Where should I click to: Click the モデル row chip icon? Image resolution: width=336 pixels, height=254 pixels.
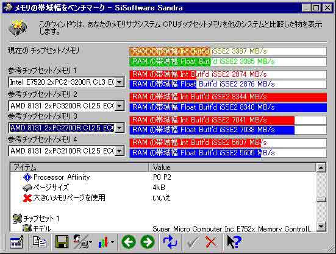click(x=27, y=228)
